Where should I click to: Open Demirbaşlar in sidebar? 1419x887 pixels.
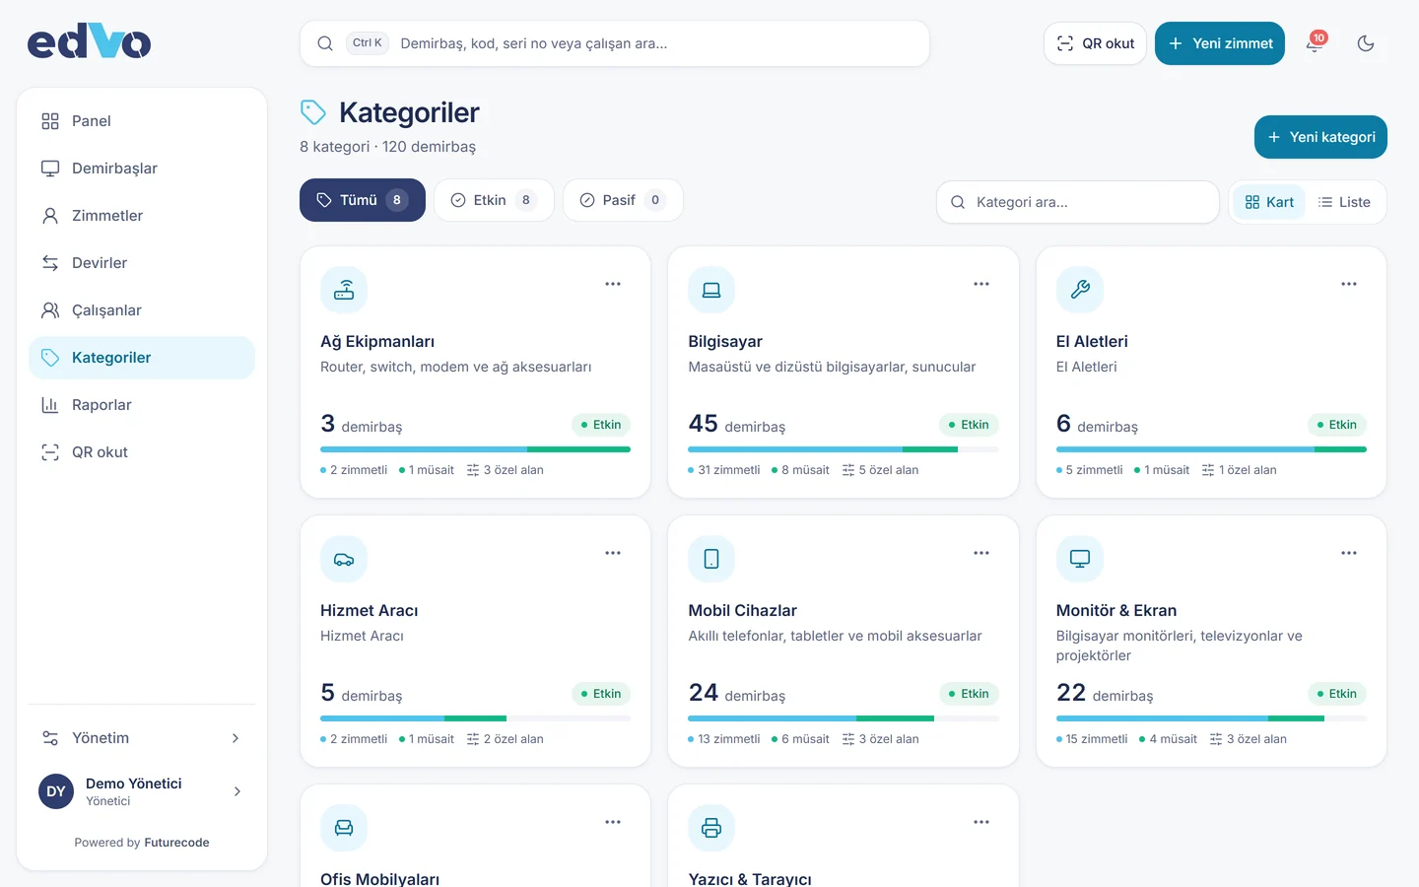(x=142, y=169)
